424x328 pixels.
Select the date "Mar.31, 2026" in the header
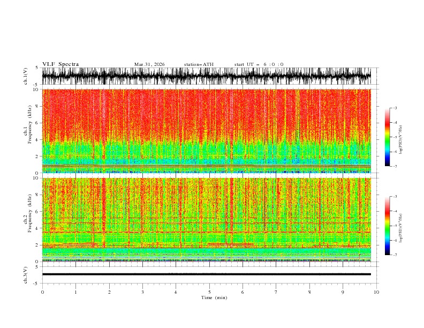coord(149,64)
